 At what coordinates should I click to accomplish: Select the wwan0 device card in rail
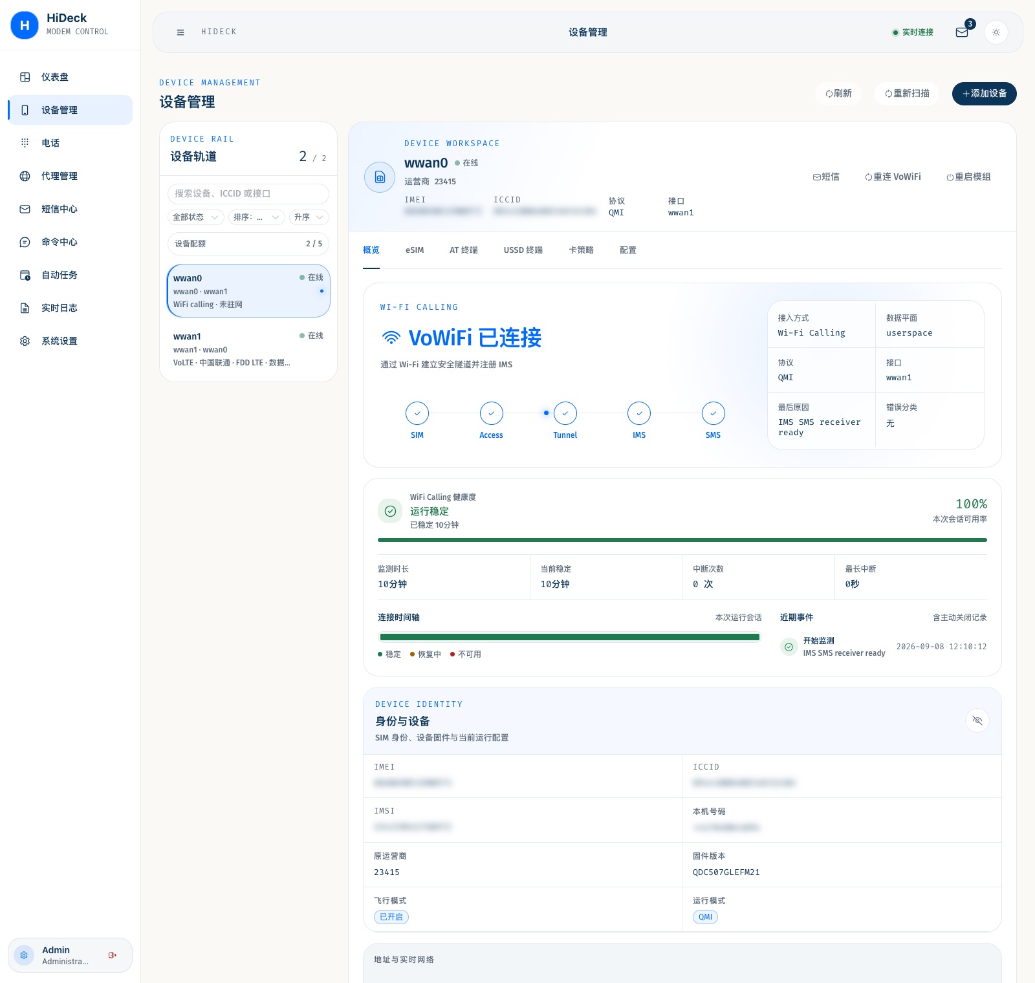(x=248, y=290)
